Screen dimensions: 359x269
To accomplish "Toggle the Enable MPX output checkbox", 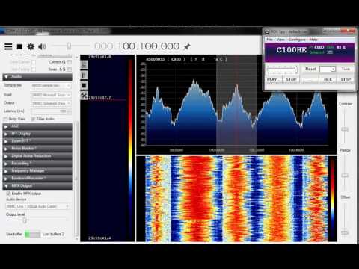I will (x=8, y=194).
